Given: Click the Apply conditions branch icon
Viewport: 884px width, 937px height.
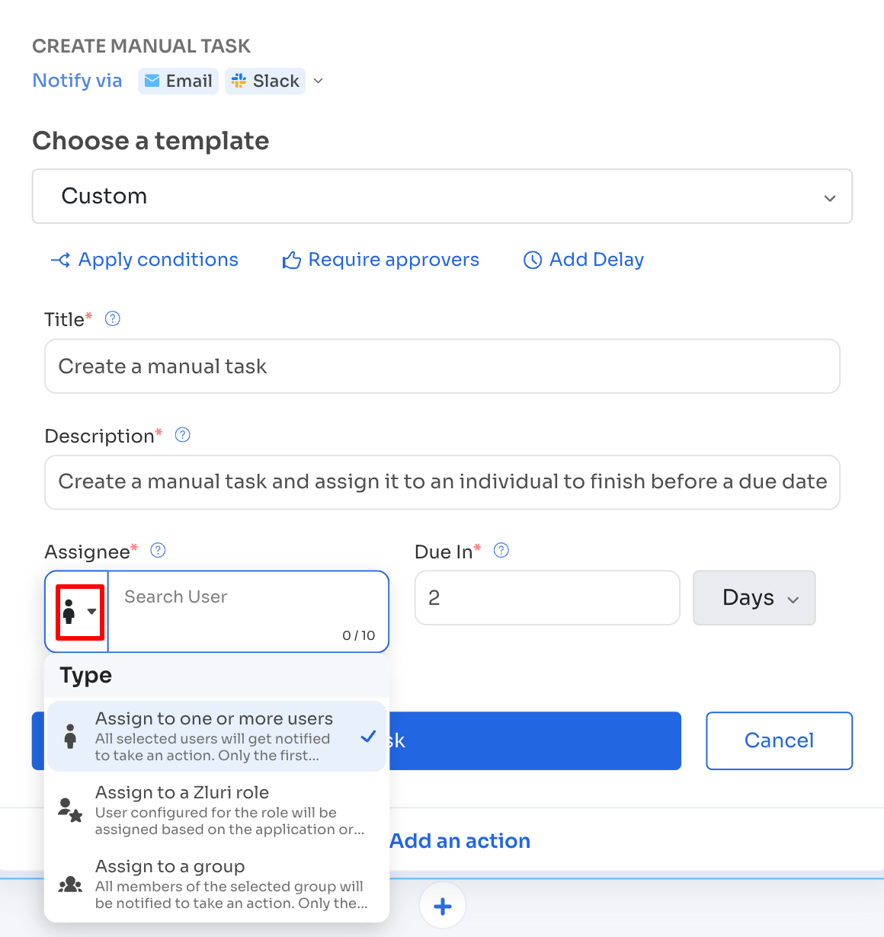Looking at the screenshot, I should click(59, 260).
